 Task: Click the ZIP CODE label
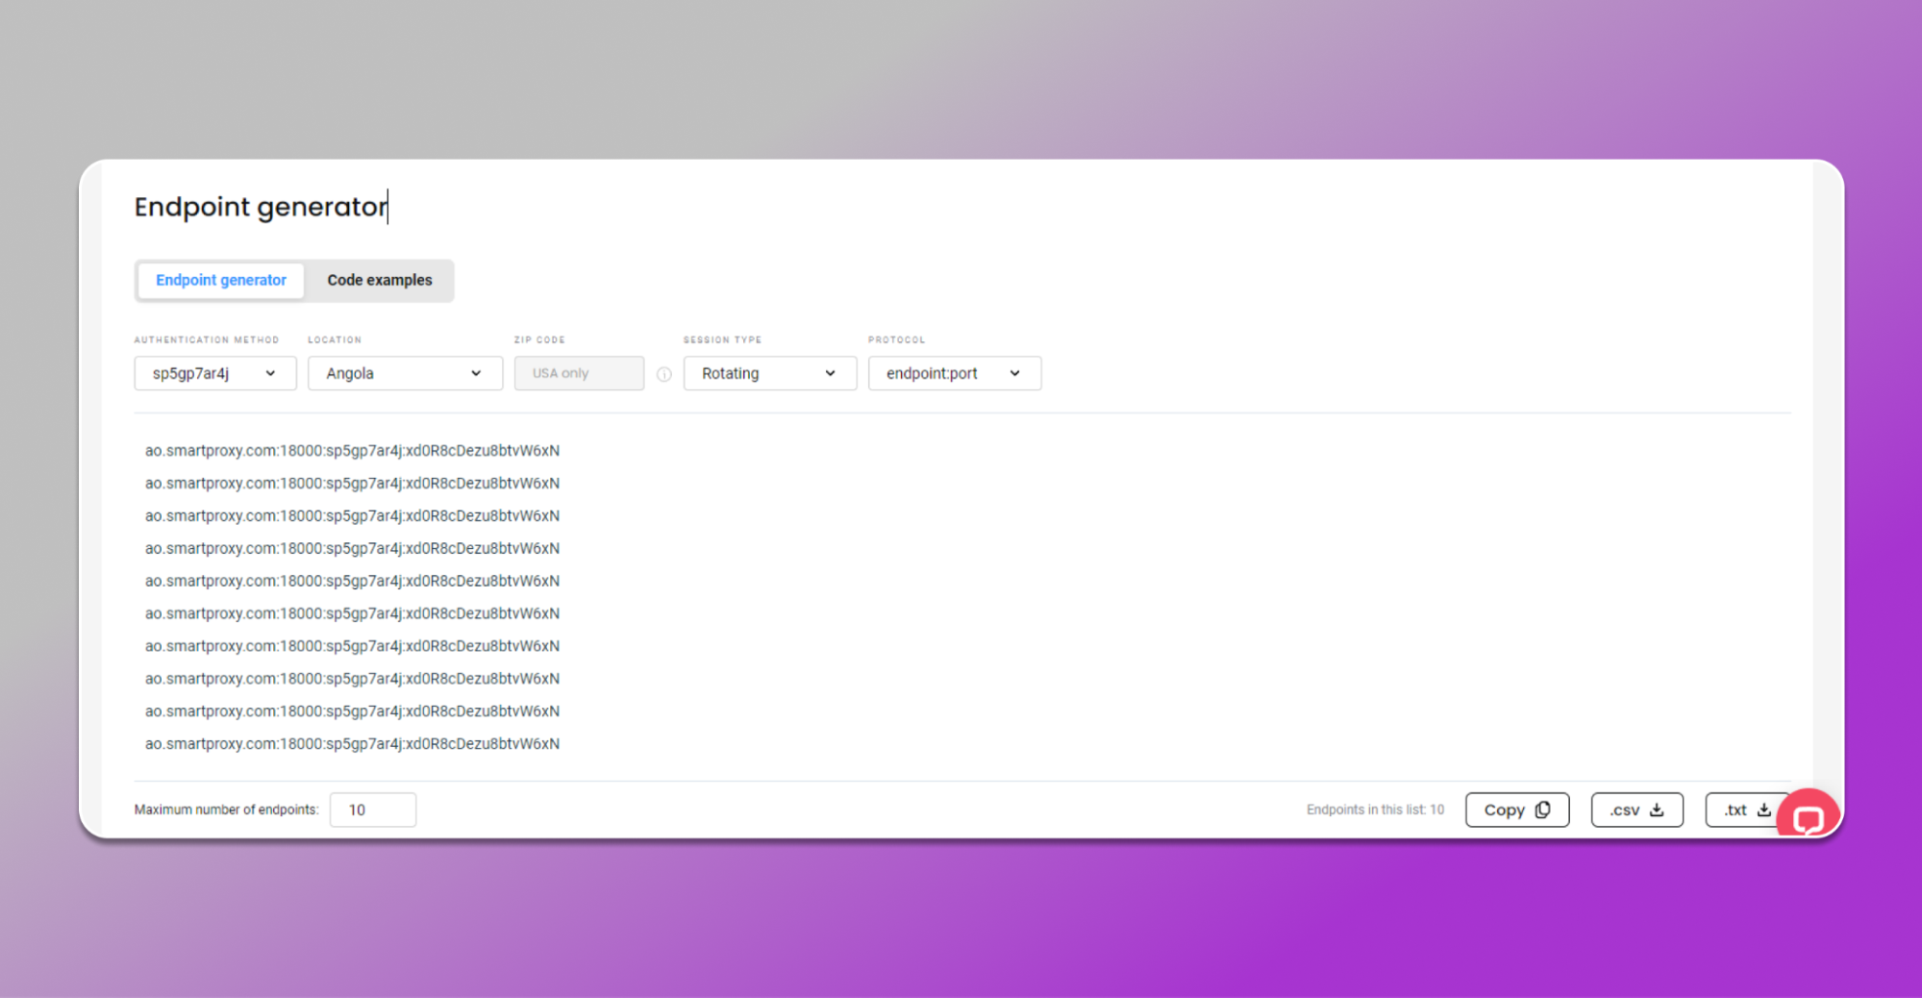coord(539,339)
